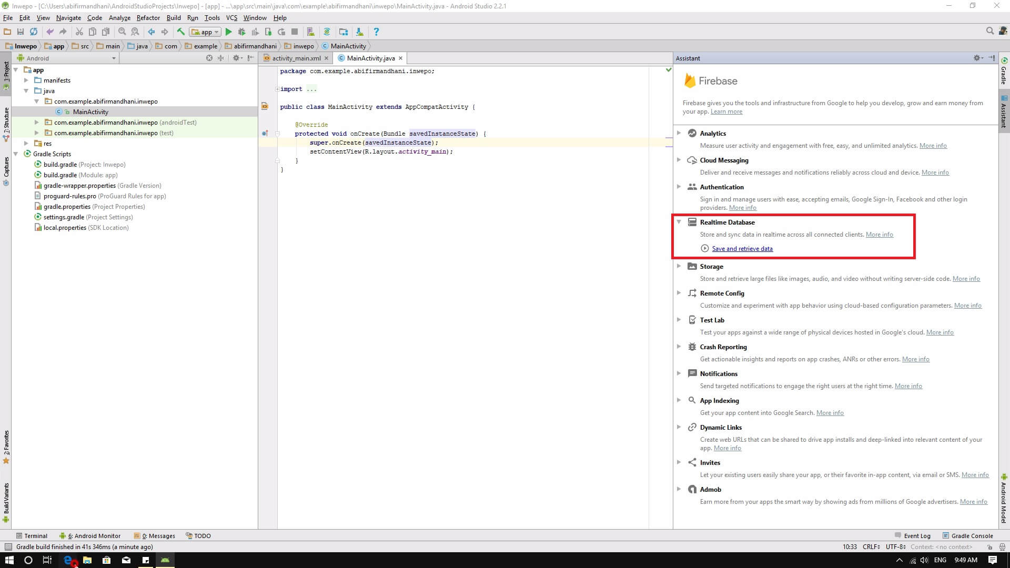Click the Debug app bug icon

(x=242, y=32)
